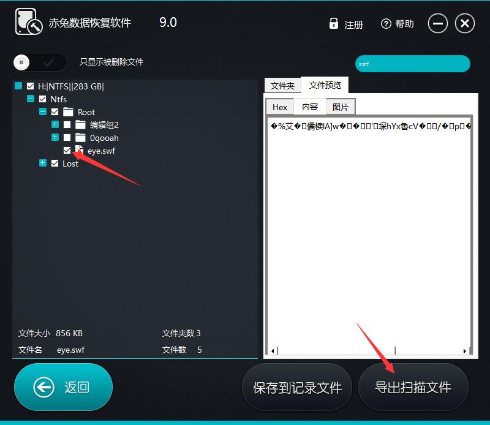Click the 保存到记录文件 button
This screenshot has height=425, width=490.
(x=297, y=387)
